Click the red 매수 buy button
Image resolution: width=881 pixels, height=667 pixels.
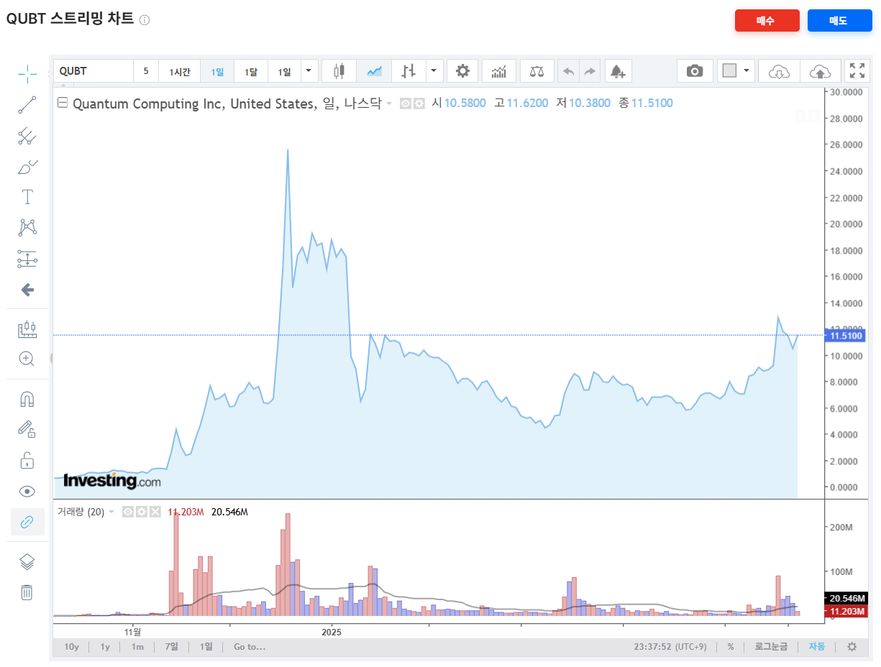coord(767,21)
